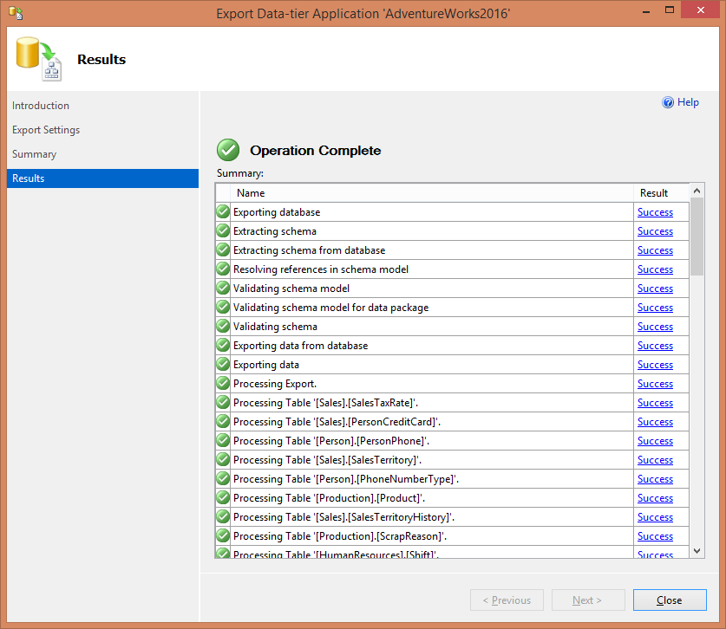
Task: Select the Summary step in the left navigation
Action: coord(34,154)
